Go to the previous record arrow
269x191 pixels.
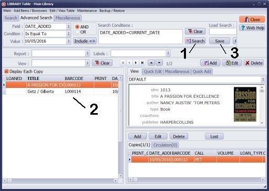(x=129, y=63)
